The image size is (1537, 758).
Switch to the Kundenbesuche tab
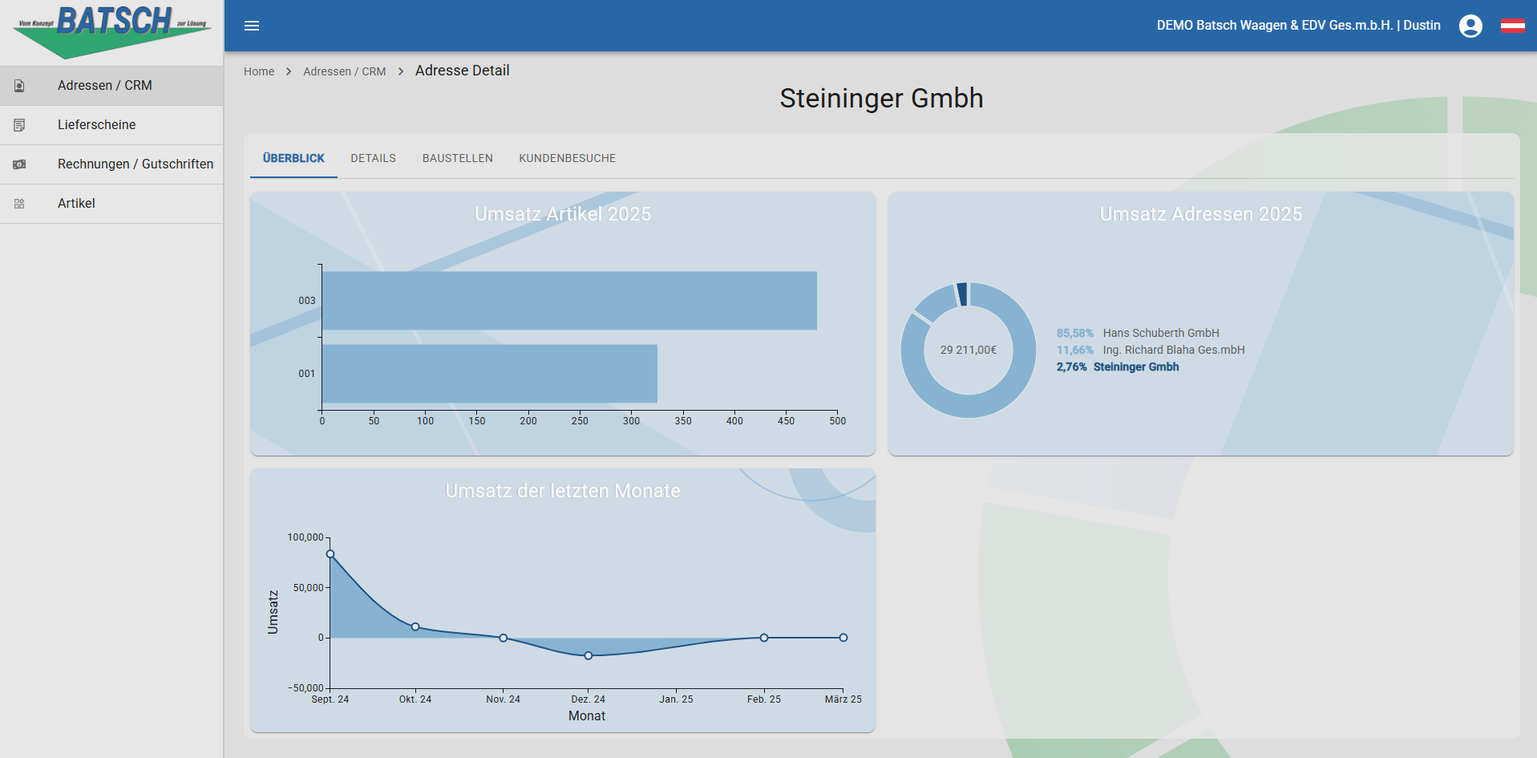[x=568, y=158]
